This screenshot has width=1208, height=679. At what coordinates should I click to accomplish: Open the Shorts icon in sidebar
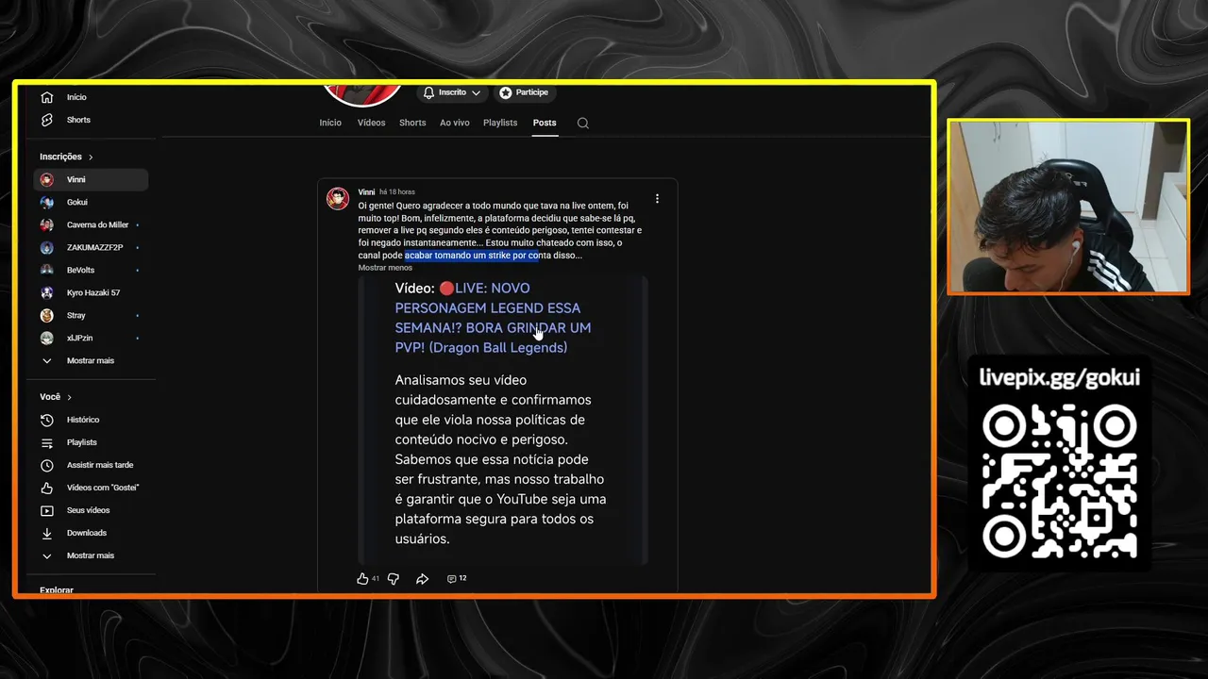coord(47,120)
